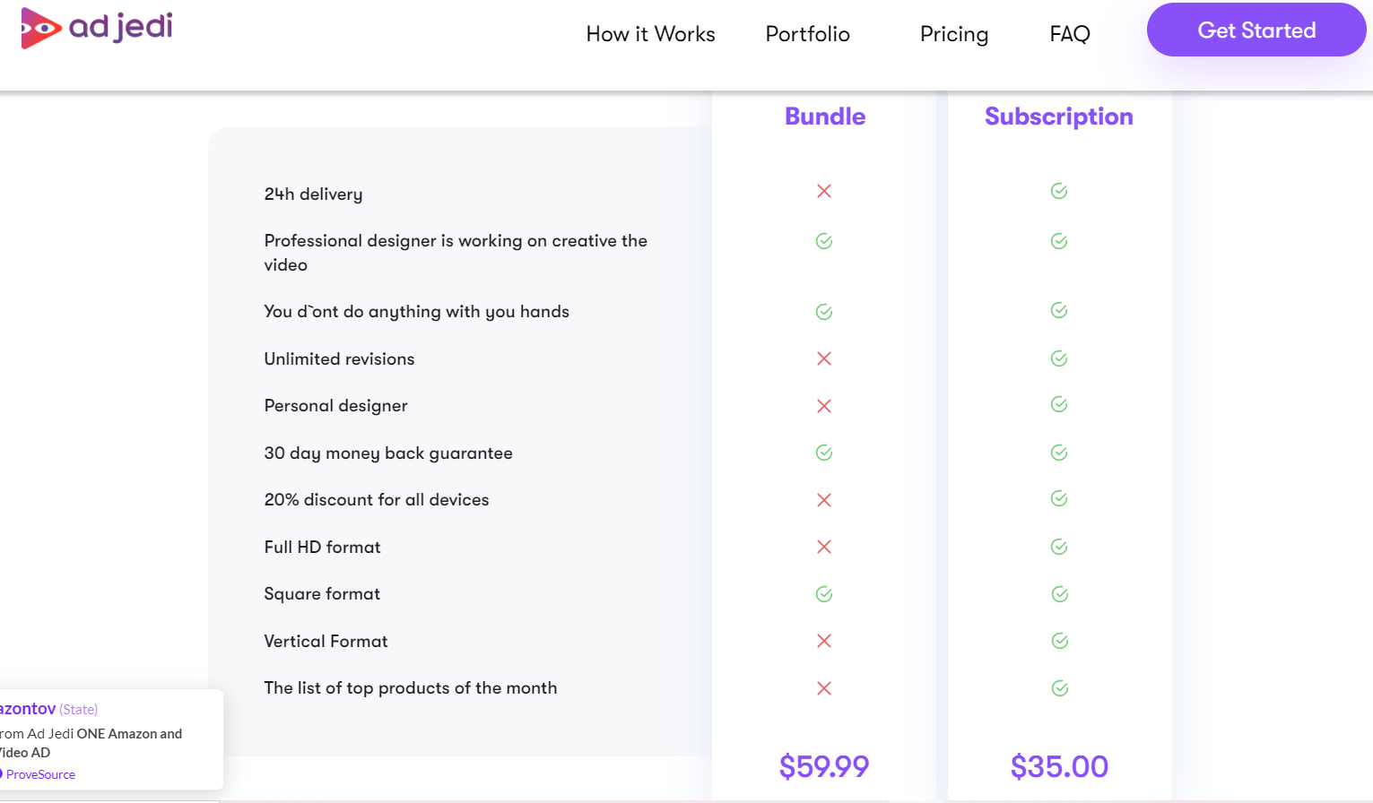This screenshot has height=803, width=1373.
Task: Open the ProveSource link in notification
Action: point(40,774)
